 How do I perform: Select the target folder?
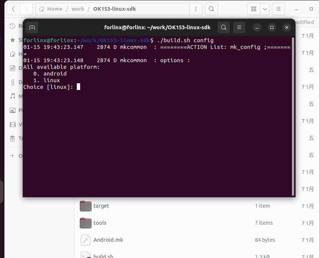(101, 206)
